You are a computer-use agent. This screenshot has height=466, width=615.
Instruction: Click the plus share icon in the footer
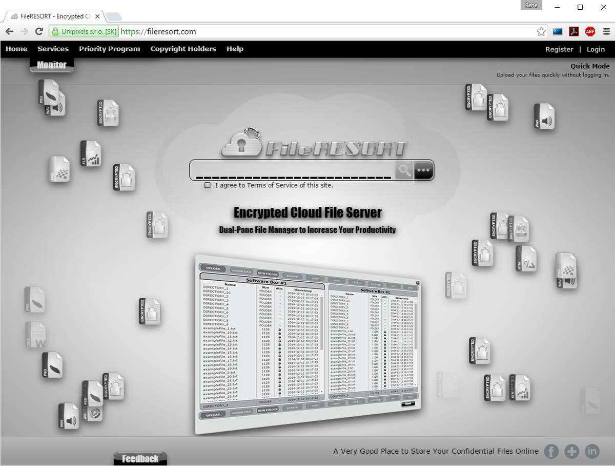click(571, 451)
